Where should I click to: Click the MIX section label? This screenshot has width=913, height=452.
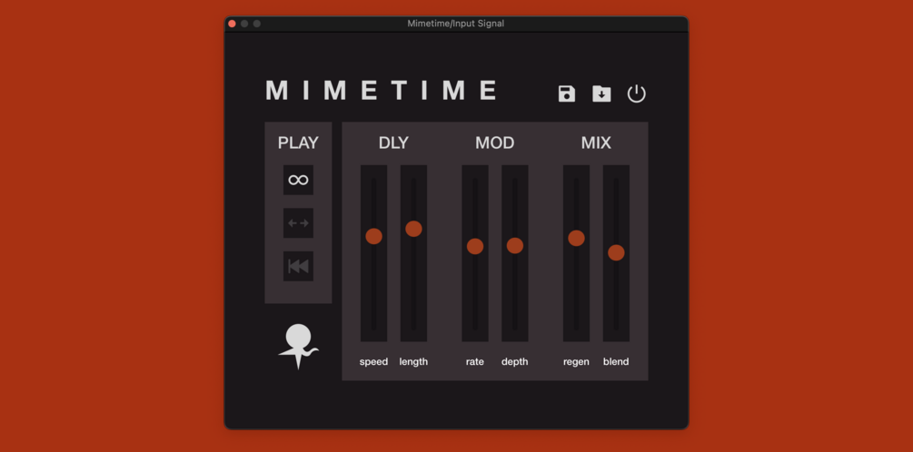pos(596,142)
